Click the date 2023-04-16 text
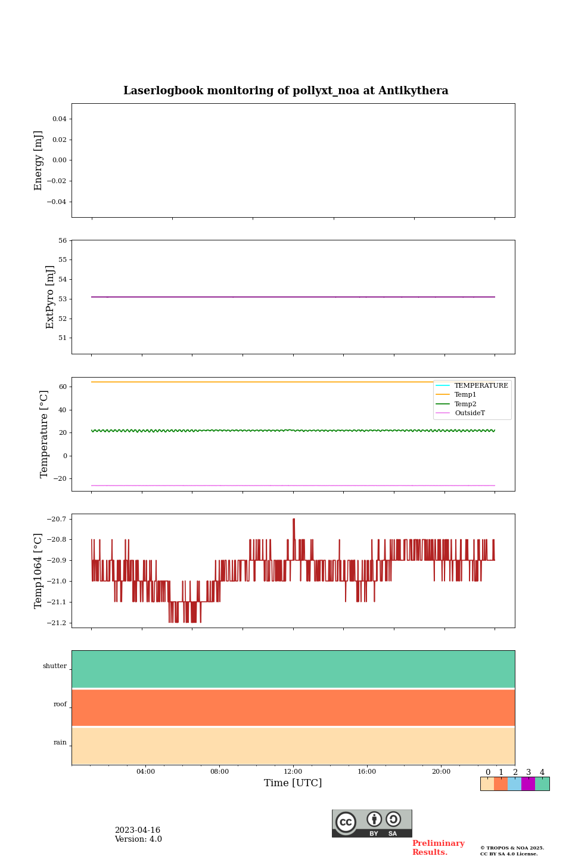This screenshot has width=572, height=859. 138,830
